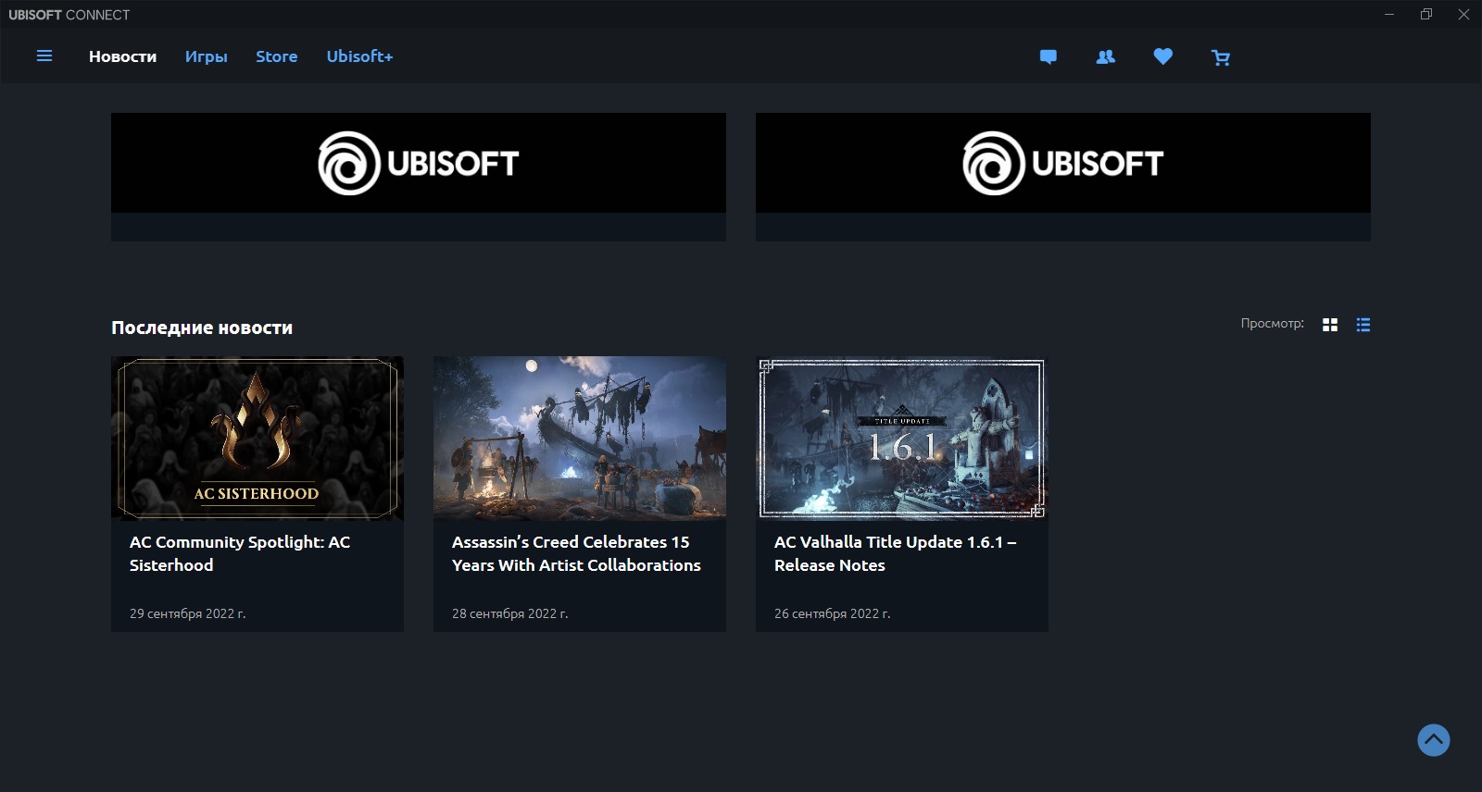Screen dimensions: 1482x792
Task: Go to the Игры tab
Action: click(x=206, y=56)
